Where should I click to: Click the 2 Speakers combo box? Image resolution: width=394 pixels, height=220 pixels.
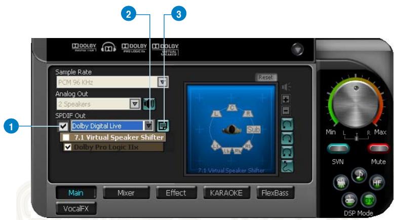coord(98,103)
